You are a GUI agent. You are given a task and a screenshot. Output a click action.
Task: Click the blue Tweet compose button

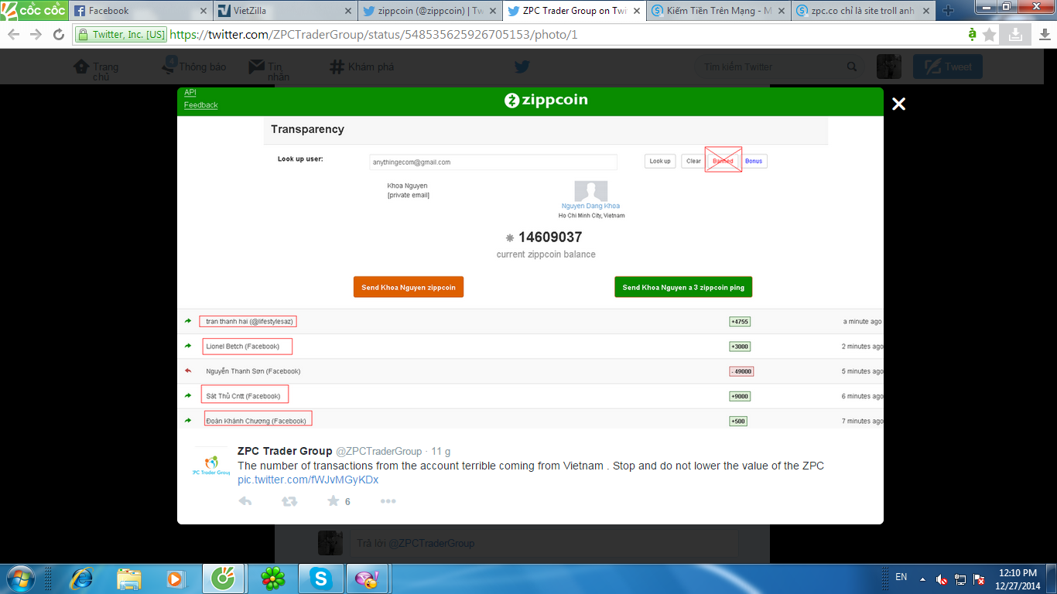[x=948, y=67]
